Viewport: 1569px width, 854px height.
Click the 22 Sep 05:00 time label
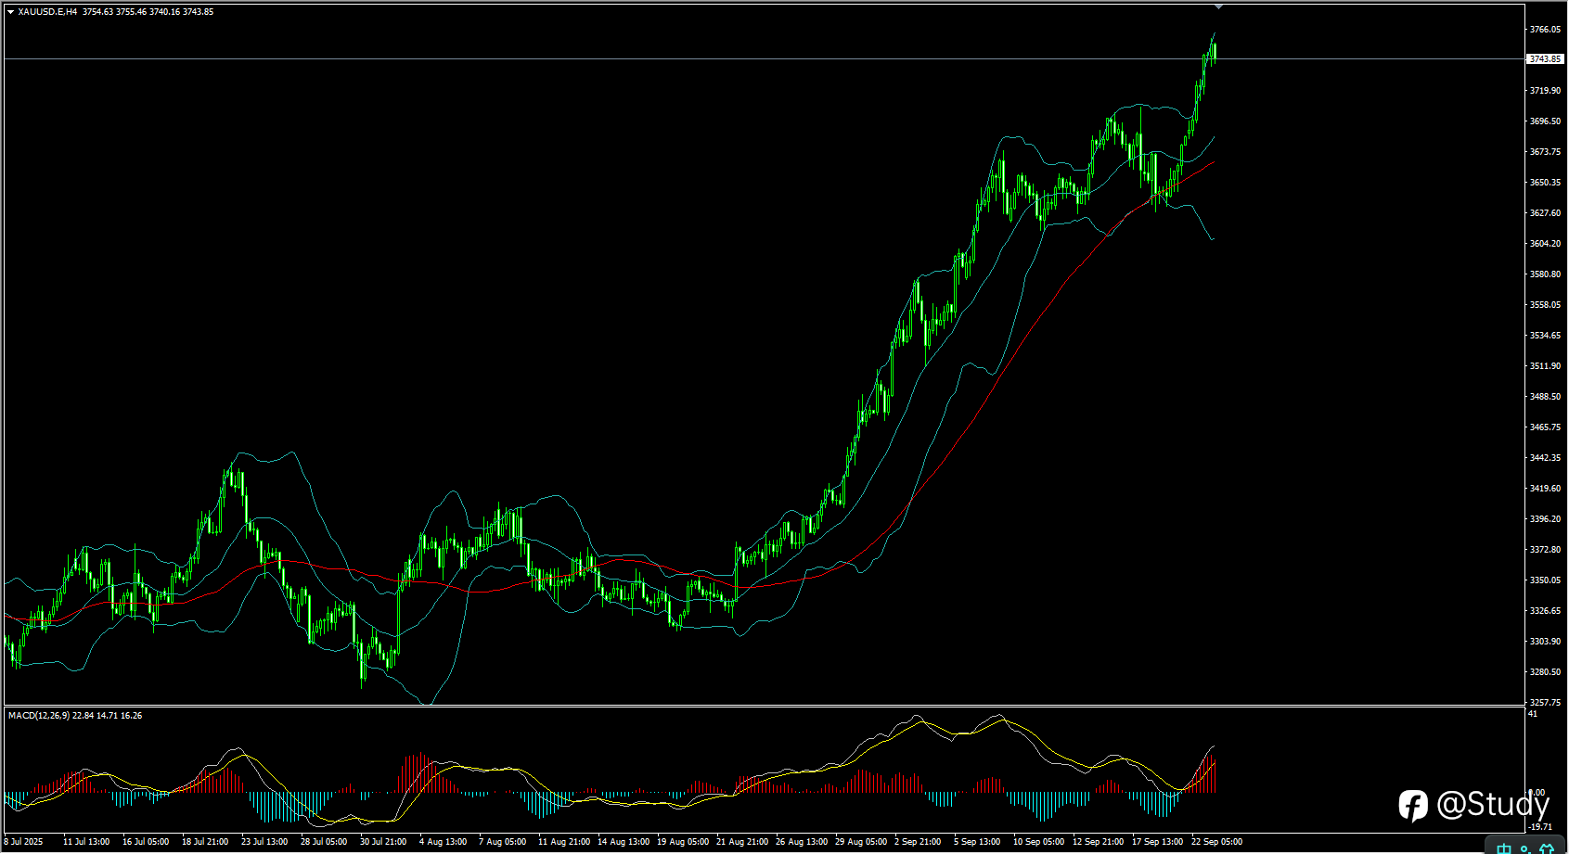(x=1217, y=842)
